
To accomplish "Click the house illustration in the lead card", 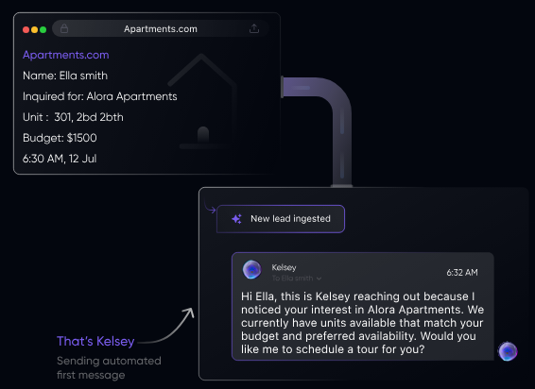I will click(204, 101).
